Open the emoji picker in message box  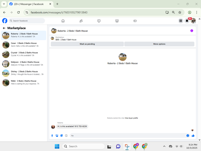(x=188, y=136)
